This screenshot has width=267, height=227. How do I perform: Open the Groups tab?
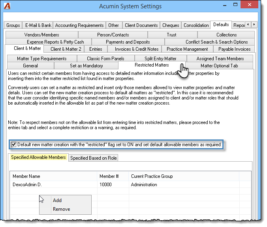13,25
